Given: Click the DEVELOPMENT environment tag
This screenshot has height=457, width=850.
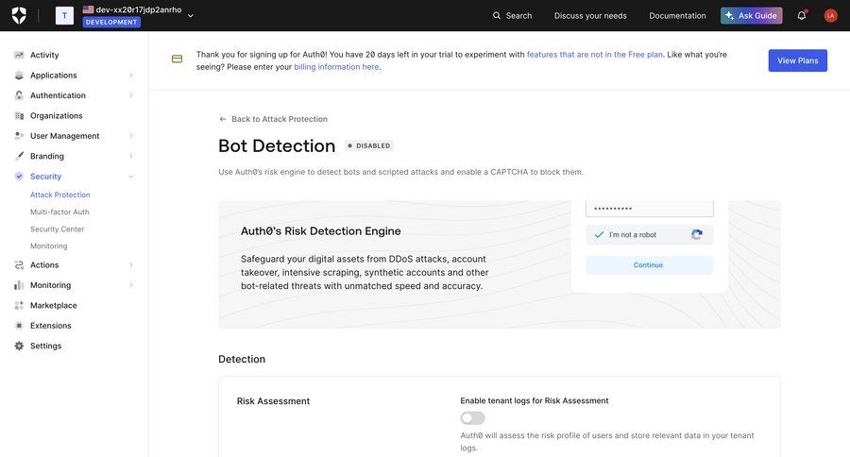Looking at the screenshot, I should click(111, 23).
